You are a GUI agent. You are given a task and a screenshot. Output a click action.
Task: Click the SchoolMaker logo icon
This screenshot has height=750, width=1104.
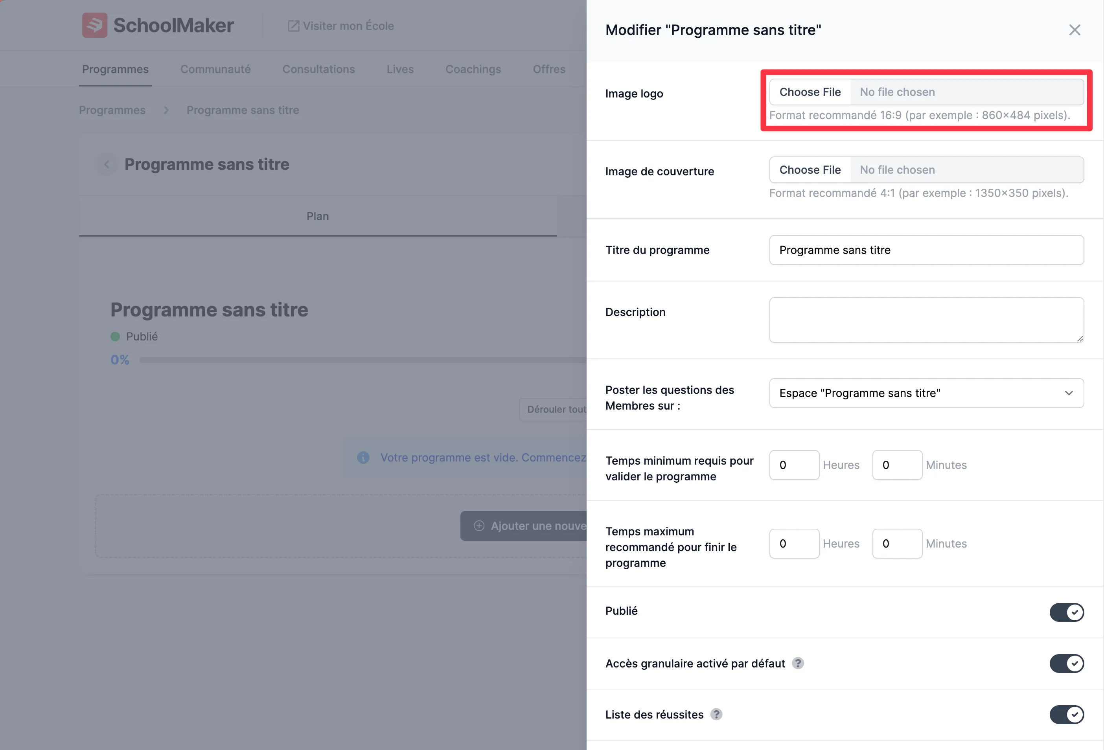tap(94, 25)
